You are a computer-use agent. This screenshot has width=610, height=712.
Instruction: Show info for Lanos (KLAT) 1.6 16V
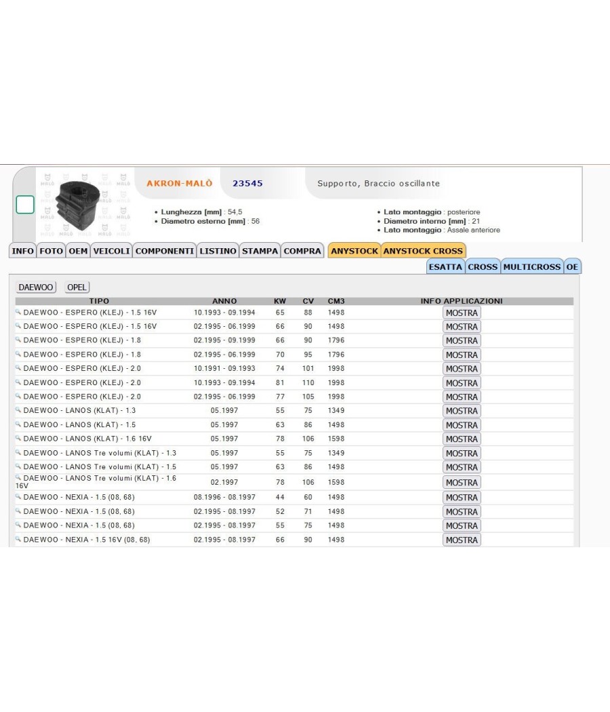tap(462, 439)
